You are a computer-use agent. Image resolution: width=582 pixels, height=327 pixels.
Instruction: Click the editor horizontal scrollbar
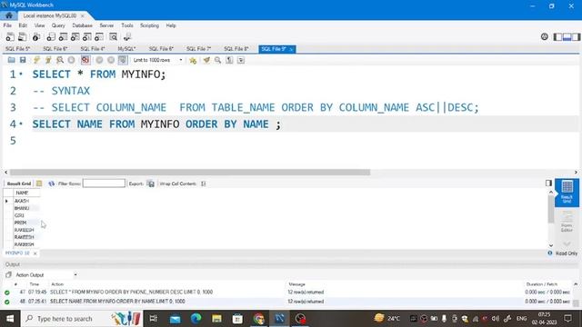point(190,173)
